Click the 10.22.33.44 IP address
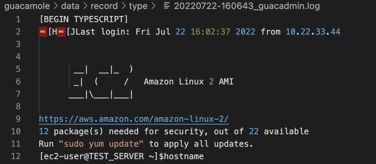The image size is (376, 164). tap(313, 32)
